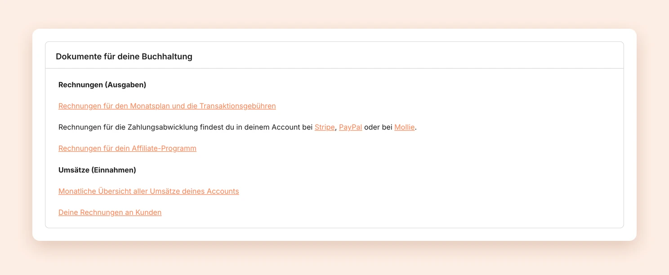This screenshot has height=275, width=669.
Task: Click the word Account in the payment sentence
Action: [x=285, y=127]
